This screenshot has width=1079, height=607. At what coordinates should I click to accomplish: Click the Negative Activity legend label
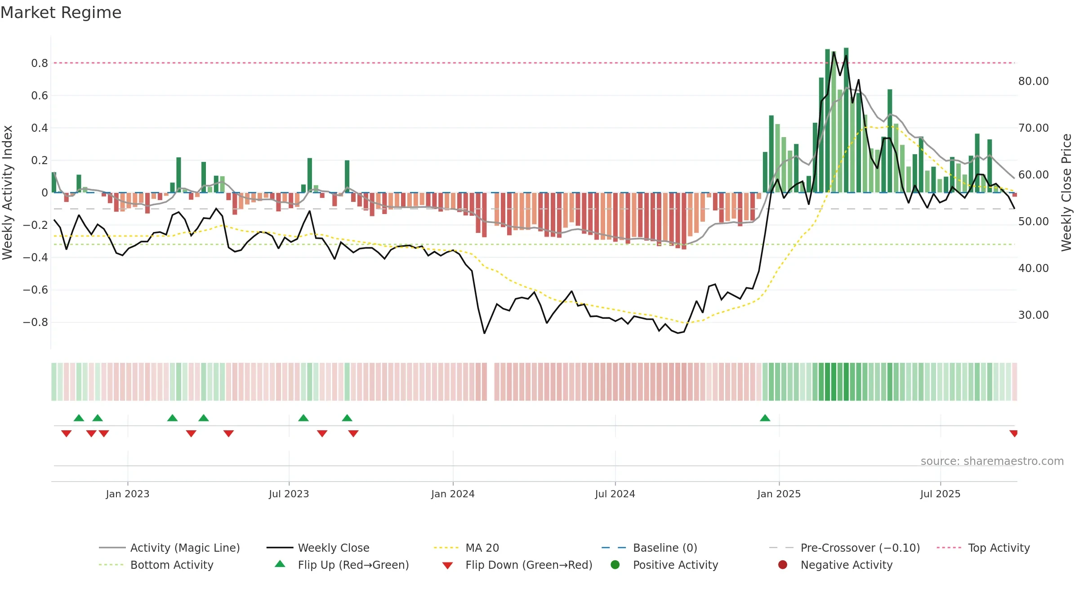[847, 565]
